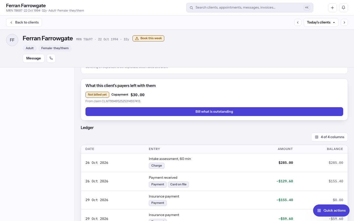
Task: Select the Payment received entry
Action: click(x=163, y=178)
